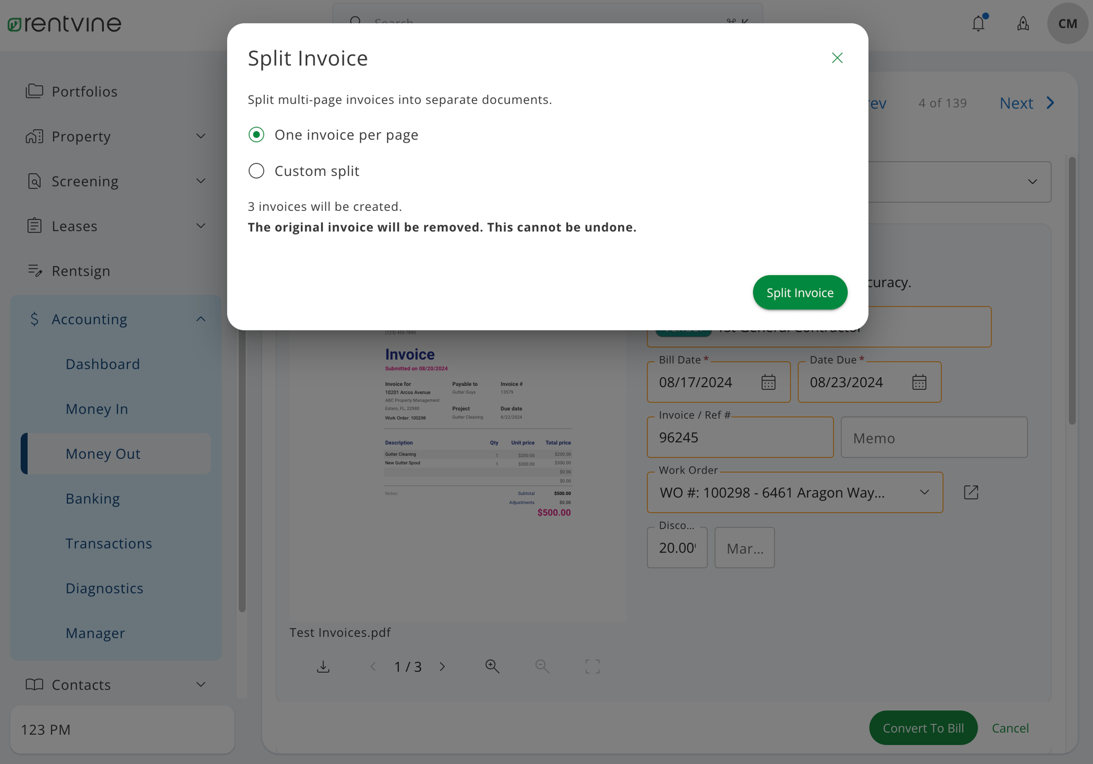
Task: Select the Custom split option
Action: (256, 171)
